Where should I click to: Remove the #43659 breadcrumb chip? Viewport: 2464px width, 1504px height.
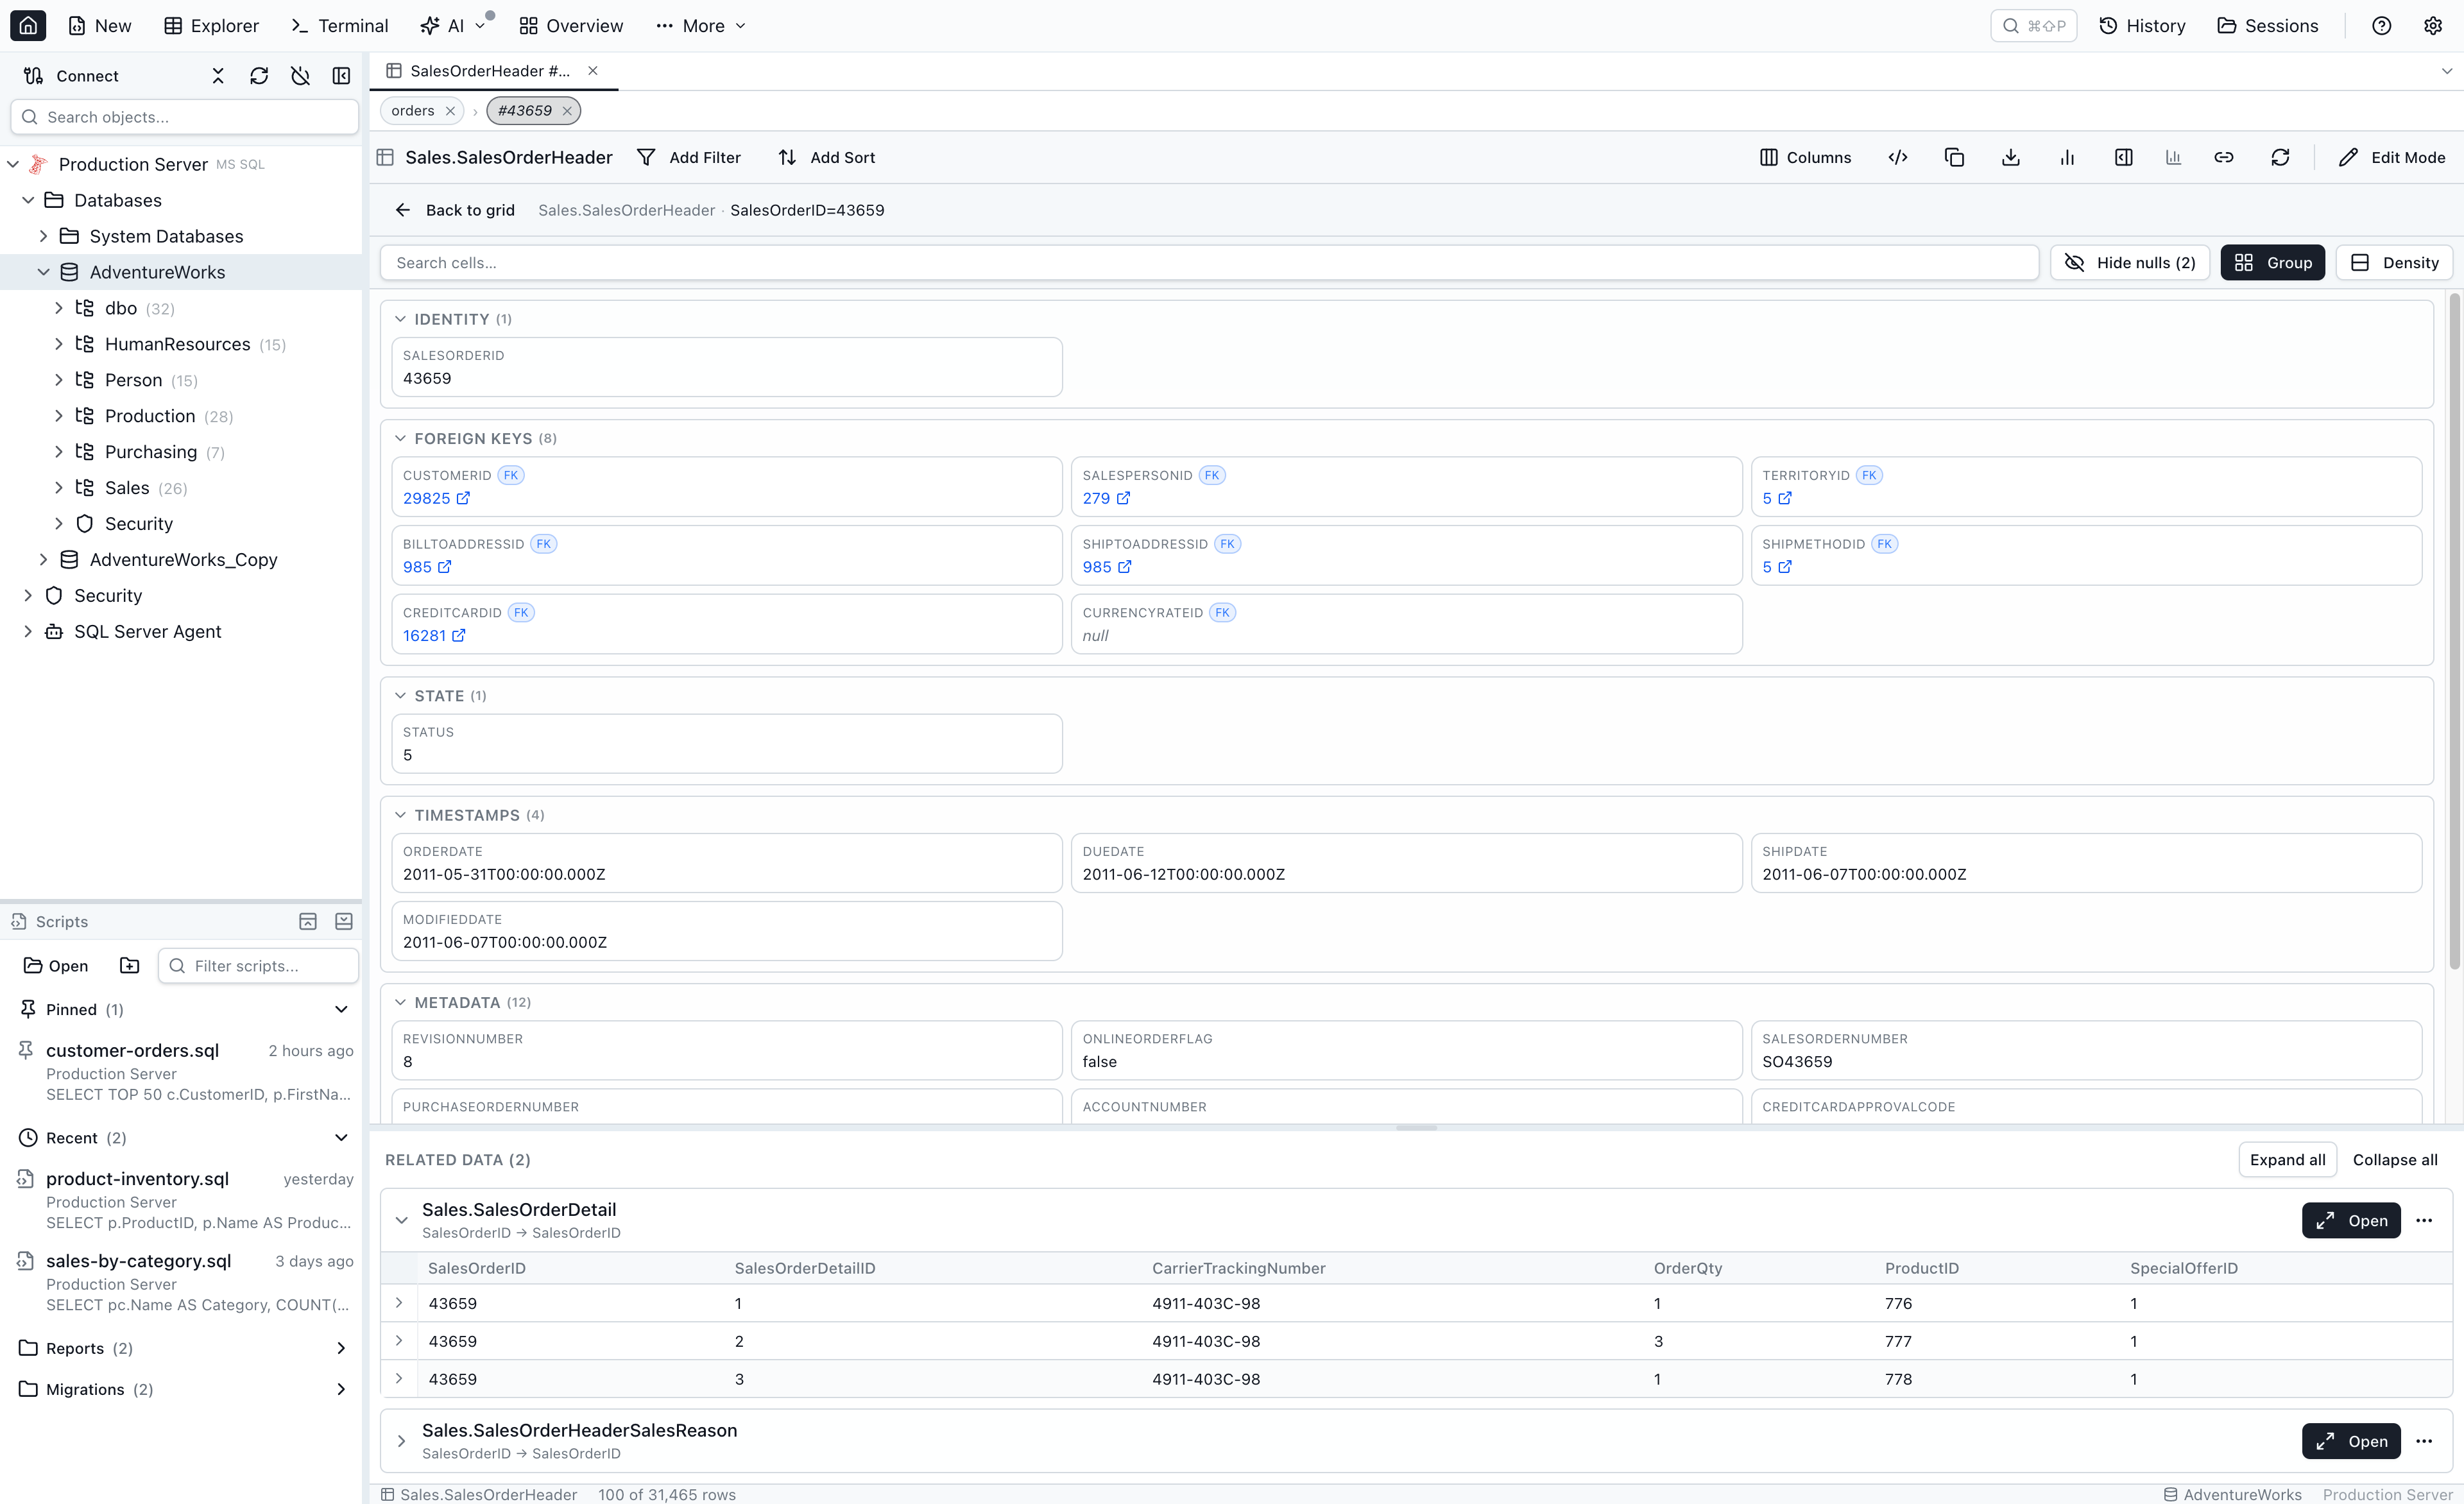567,111
